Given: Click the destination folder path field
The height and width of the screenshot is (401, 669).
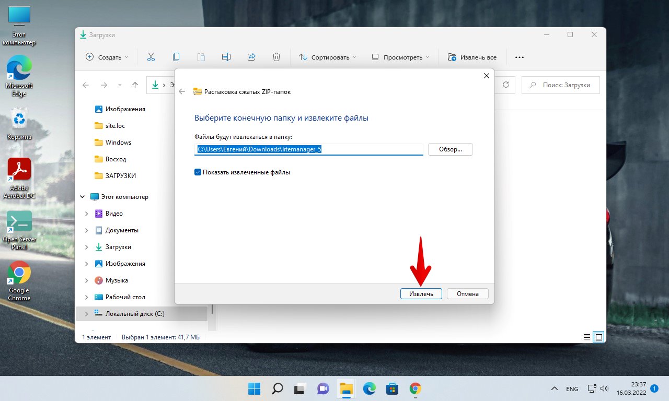Looking at the screenshot, I should click(308, 149).
